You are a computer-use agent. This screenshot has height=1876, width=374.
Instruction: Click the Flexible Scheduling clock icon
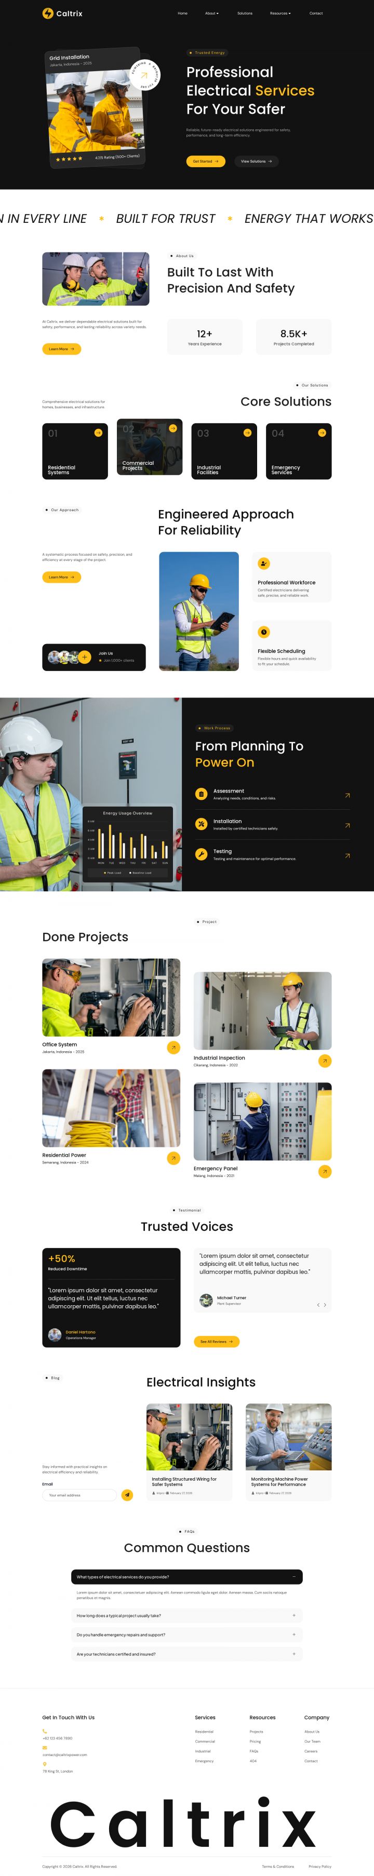tap(264, 632)
